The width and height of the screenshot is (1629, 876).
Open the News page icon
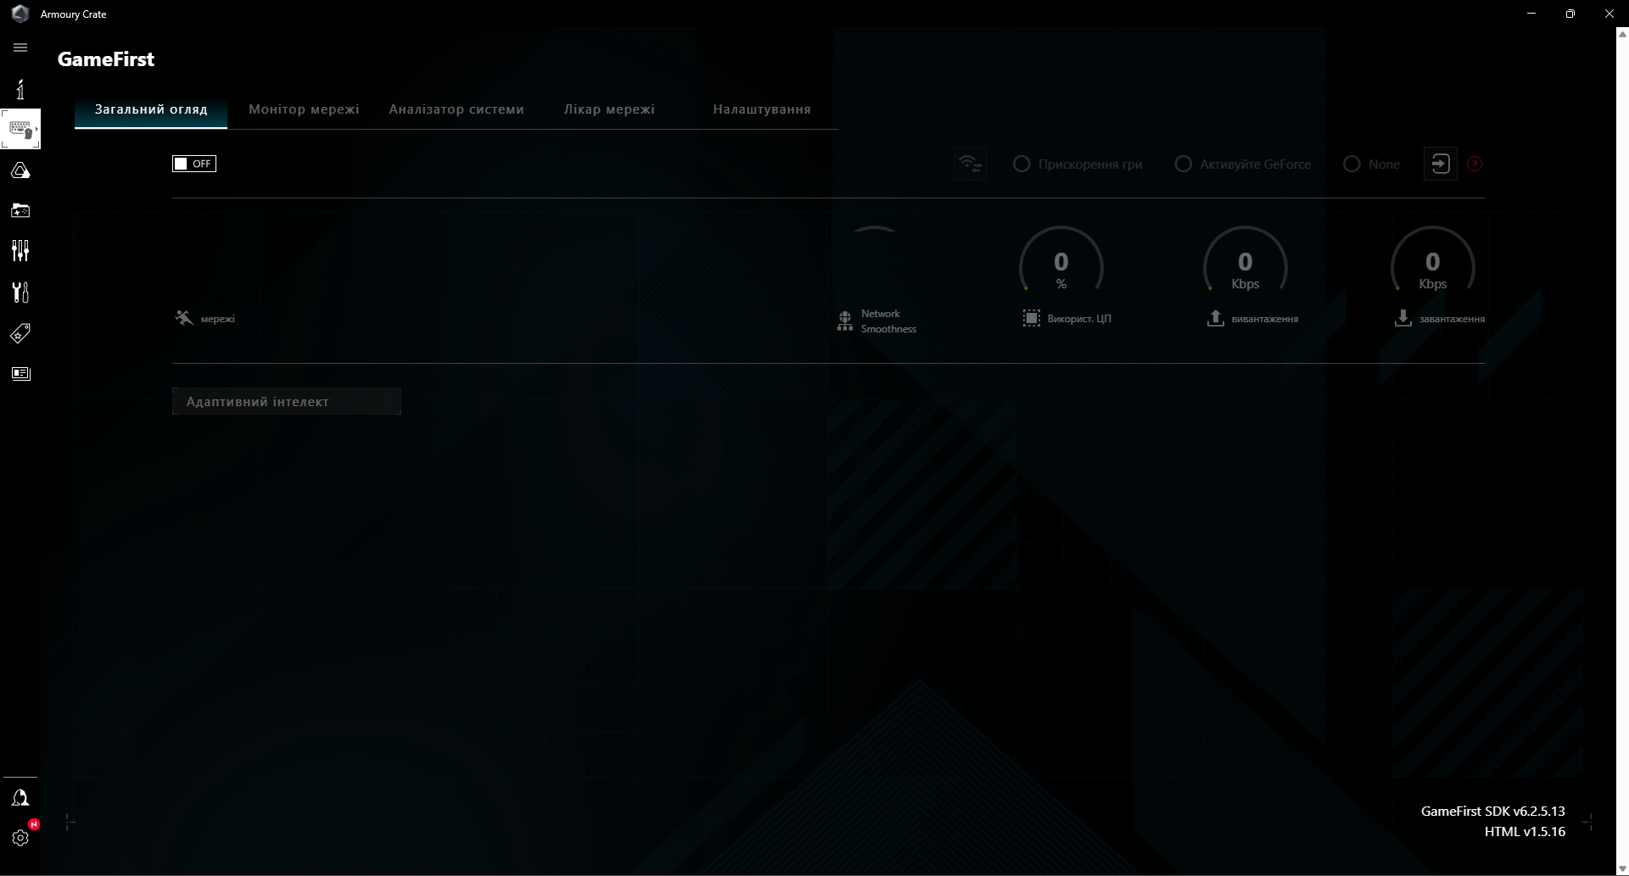click(20, 373)
